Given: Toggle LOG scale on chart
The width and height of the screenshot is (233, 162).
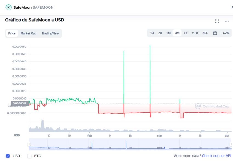Looking at the screenshot, I should coord(226,33).
